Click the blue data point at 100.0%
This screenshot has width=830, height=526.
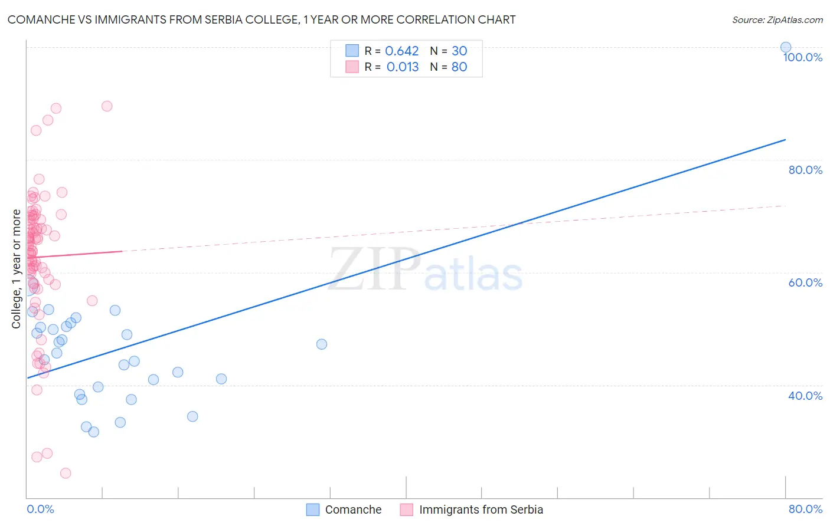pos(786,47)
